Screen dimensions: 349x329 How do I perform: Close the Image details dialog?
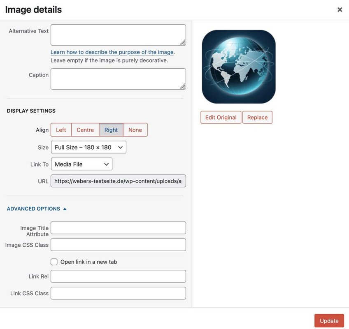click(340, 9)
